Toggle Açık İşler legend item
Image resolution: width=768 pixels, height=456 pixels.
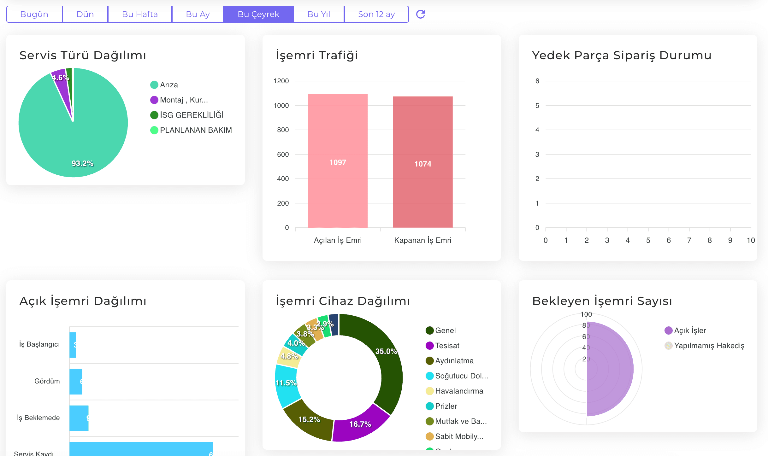(x=685, y=330)
